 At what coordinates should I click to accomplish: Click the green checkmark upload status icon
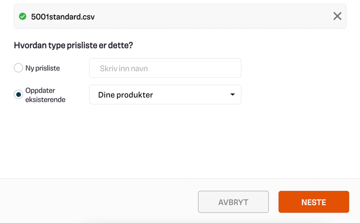pos(22,17)
